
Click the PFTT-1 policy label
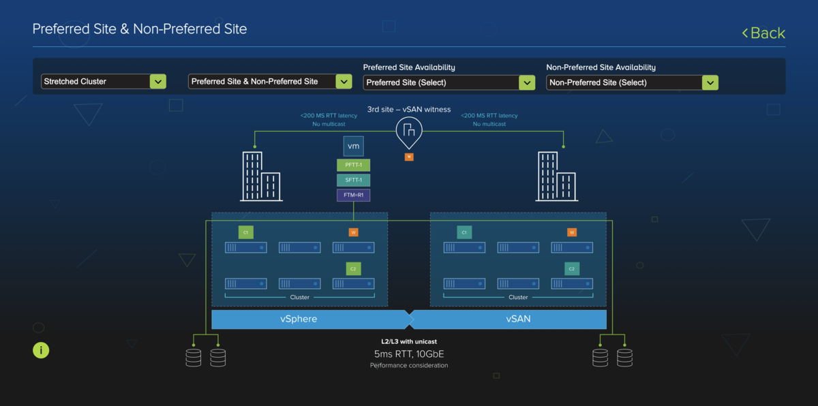tap(353, 165)
